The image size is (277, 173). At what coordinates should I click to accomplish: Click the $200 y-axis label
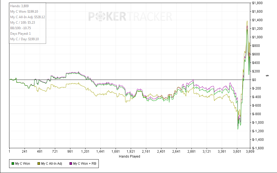pyautogui.click(x=256, y=71)
